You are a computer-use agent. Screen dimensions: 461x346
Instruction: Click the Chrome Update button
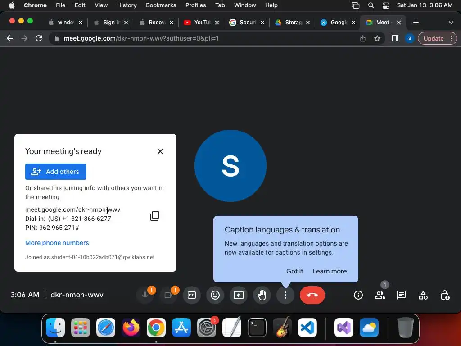[x=434, y=38]
